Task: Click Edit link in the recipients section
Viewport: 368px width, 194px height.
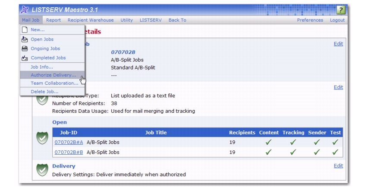Action: click(338, 87)
